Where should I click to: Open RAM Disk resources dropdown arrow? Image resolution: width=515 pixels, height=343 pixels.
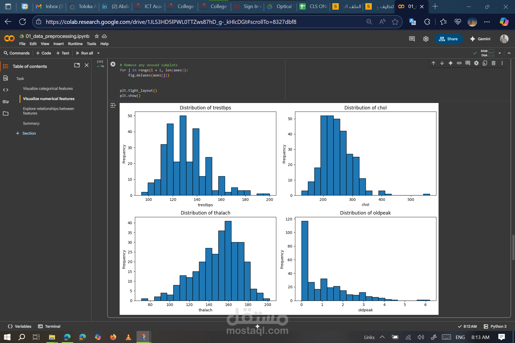point(499,53)
